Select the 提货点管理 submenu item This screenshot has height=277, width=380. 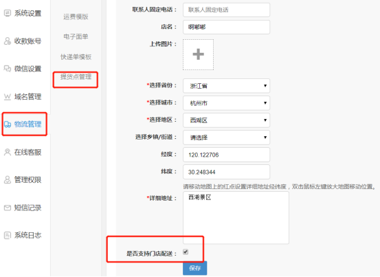point(76,77)
